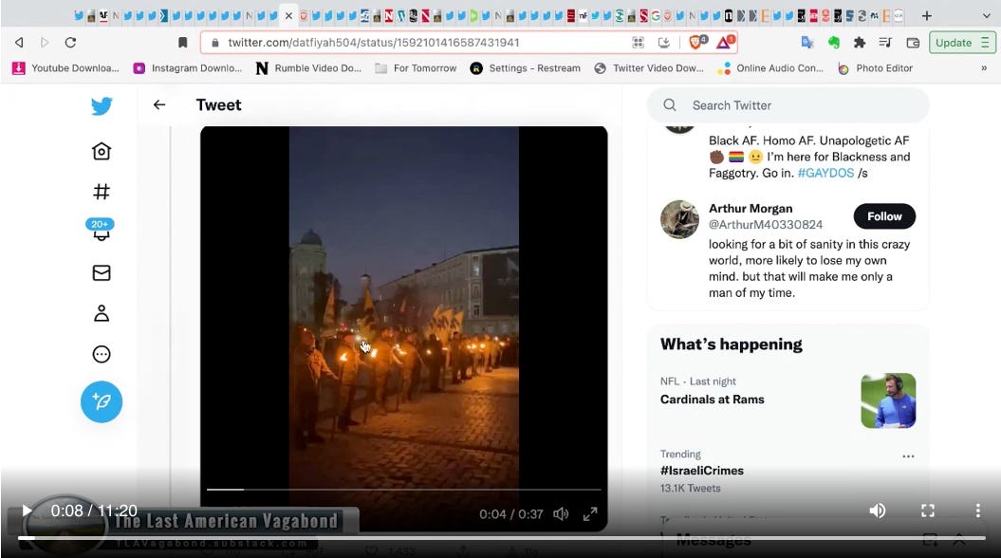Open Instagram Downloader bookmark
Screen dimensions: 1001x558
tap(188, 68)
